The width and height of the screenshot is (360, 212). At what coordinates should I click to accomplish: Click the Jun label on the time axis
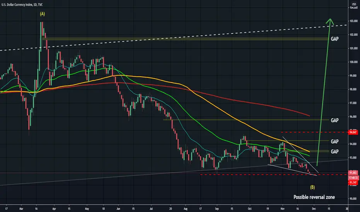[x=118, y=209]
